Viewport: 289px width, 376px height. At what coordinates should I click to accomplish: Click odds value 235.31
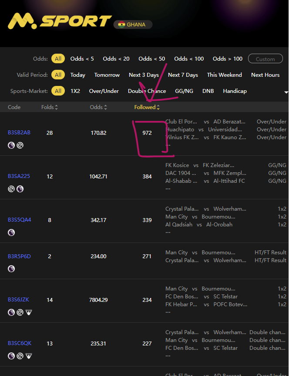click(98, 344)
